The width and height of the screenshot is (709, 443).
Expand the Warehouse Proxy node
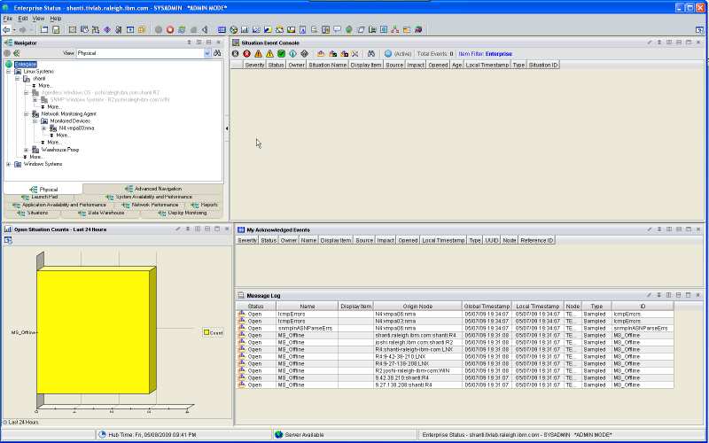27,150
